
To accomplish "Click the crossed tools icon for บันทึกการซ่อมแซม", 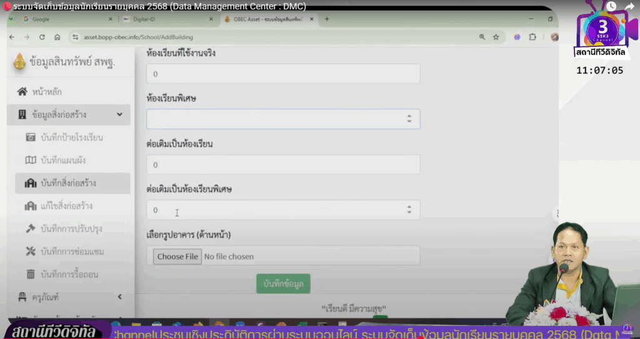I will click(30, 252).
